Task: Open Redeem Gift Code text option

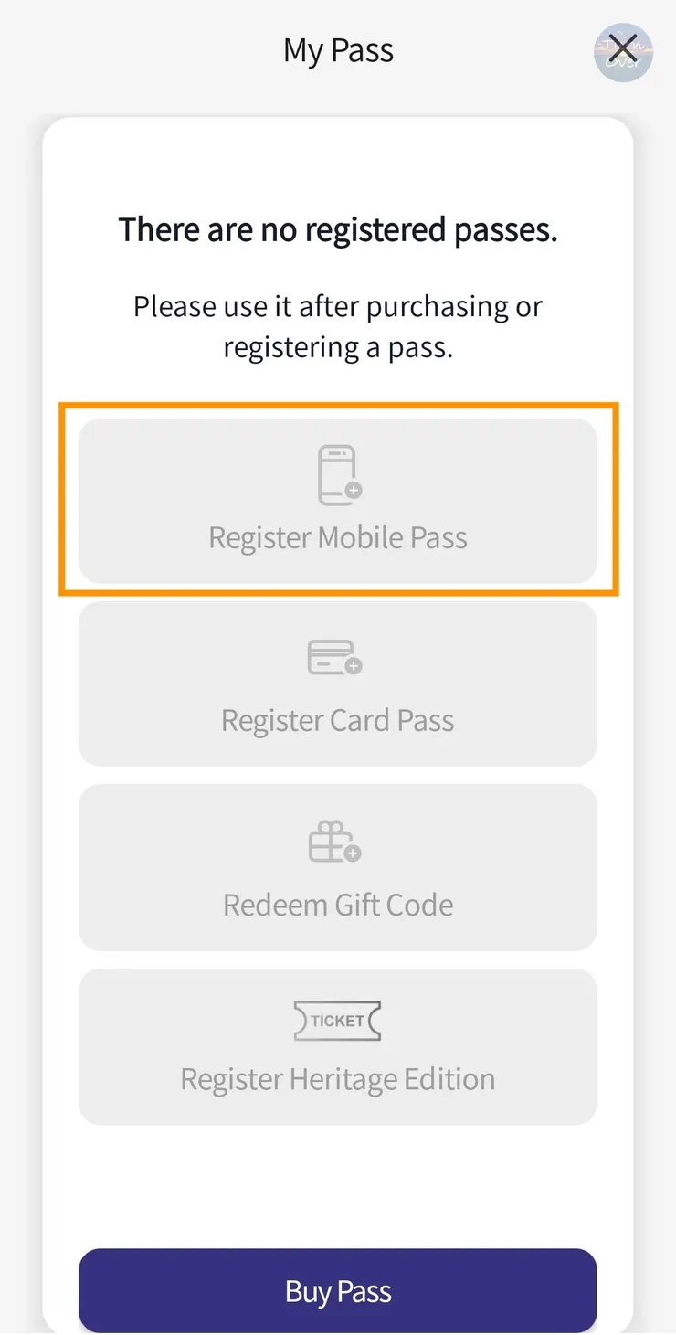Action: (338, 905)
